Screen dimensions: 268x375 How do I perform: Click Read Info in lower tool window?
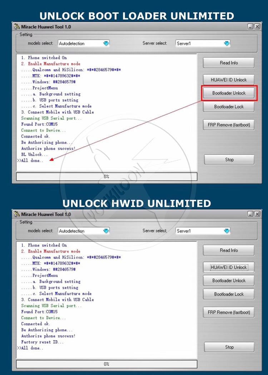coord(229,250)
